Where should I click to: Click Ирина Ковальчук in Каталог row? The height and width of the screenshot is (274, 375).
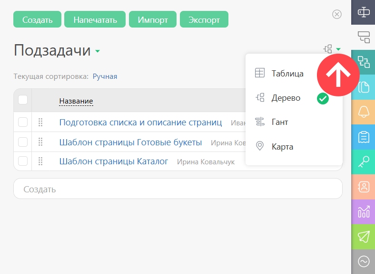pyautogui.click(x=206, y=162)
